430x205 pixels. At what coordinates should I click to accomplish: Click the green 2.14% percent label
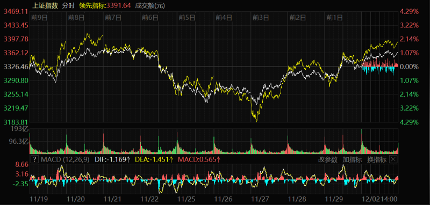point(409,94)
